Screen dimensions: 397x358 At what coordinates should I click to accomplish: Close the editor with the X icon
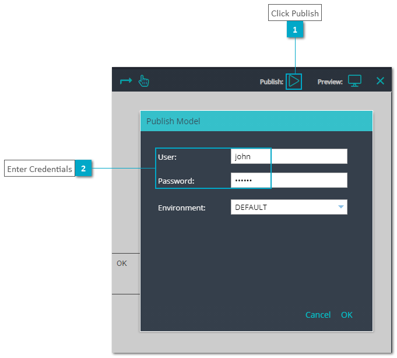coord(380,81)
